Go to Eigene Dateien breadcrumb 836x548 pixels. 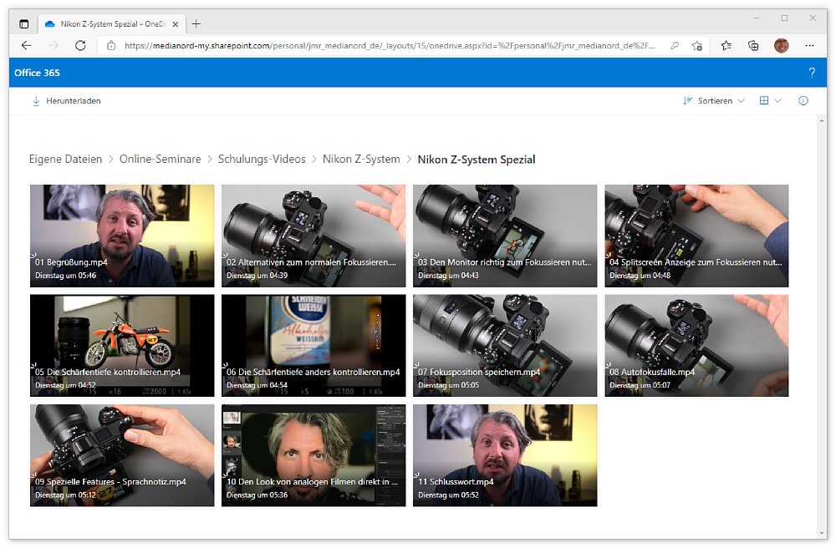click(x=65, y=160)
